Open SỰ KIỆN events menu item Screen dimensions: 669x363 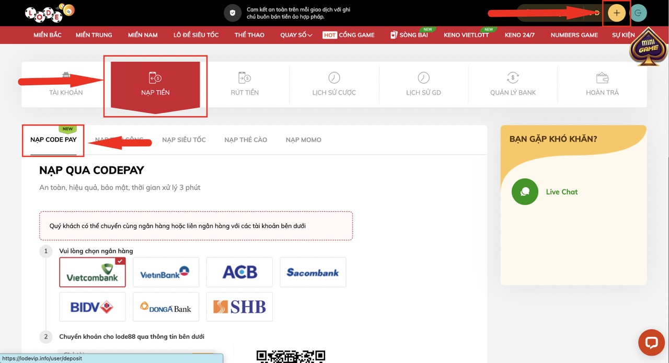click(x=624, y=35)
